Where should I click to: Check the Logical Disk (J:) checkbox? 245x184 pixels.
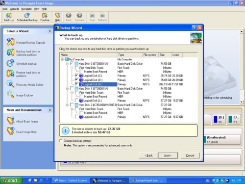[76, 100]
